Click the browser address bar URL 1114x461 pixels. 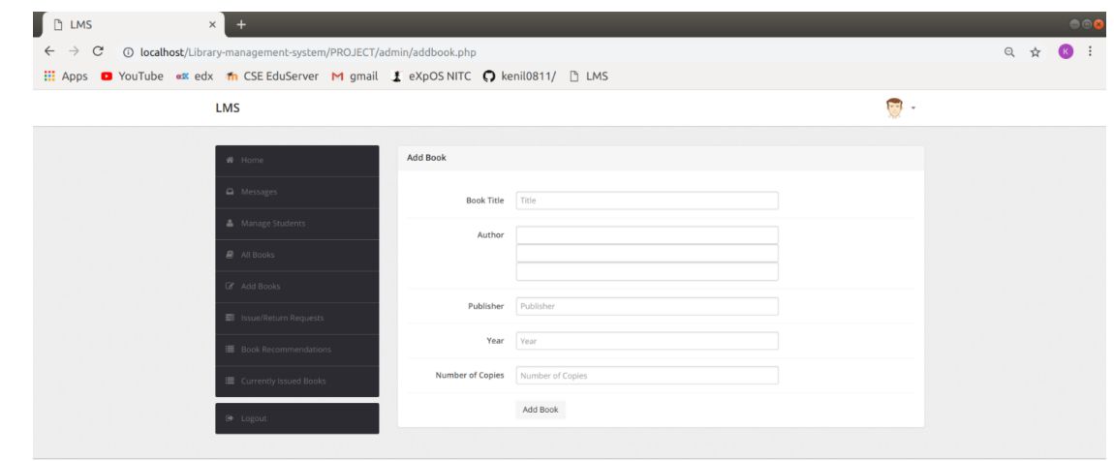(x=308, y=52)
